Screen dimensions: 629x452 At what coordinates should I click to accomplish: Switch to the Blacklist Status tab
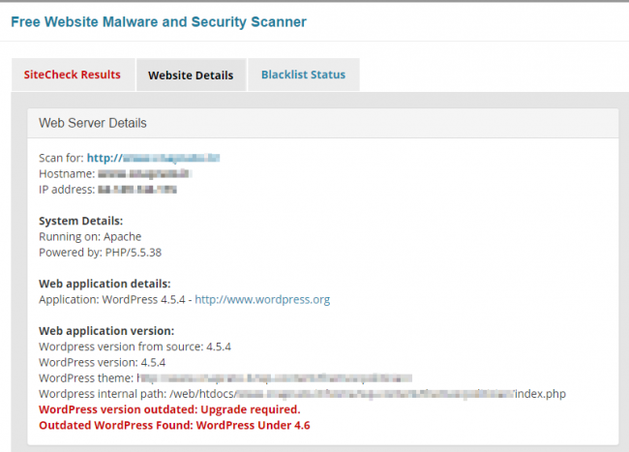303,75
